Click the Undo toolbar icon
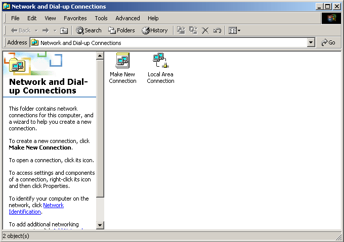 point(217,30)
